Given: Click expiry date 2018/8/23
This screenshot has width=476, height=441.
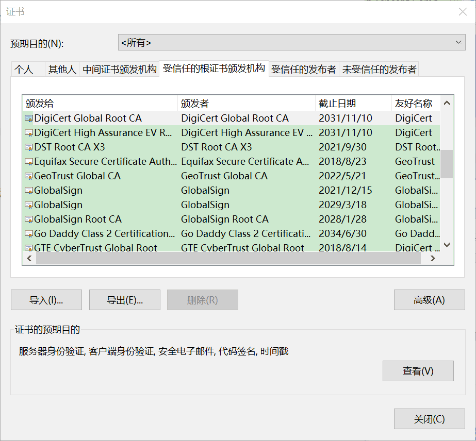Looking at the screenshot, I should pos(342,162).
